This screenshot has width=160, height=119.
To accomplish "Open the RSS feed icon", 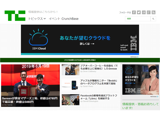I will tap(154, 12).
